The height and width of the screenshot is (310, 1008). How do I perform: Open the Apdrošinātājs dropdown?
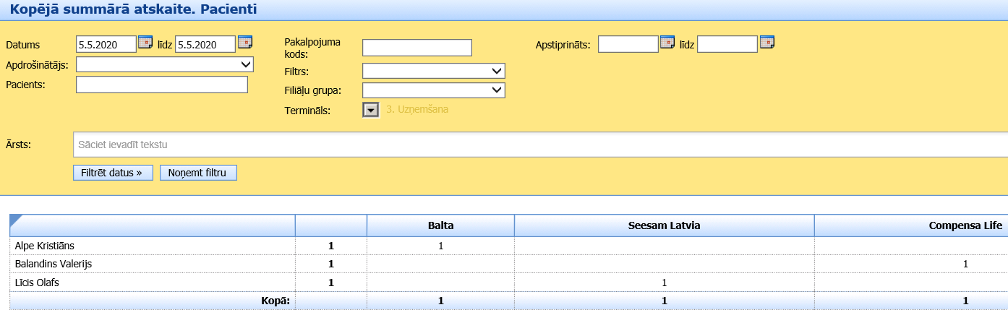point(165,64)
